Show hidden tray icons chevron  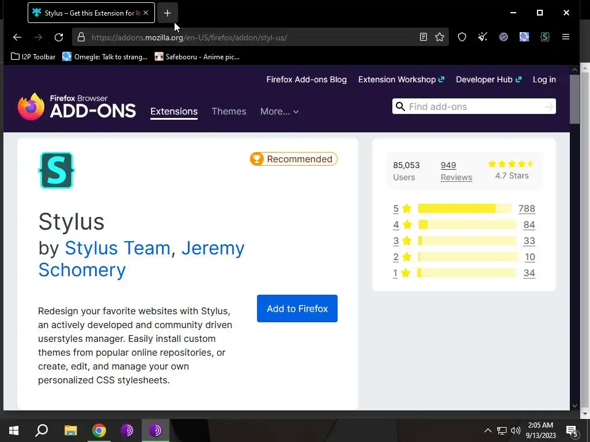click(487, 430)
